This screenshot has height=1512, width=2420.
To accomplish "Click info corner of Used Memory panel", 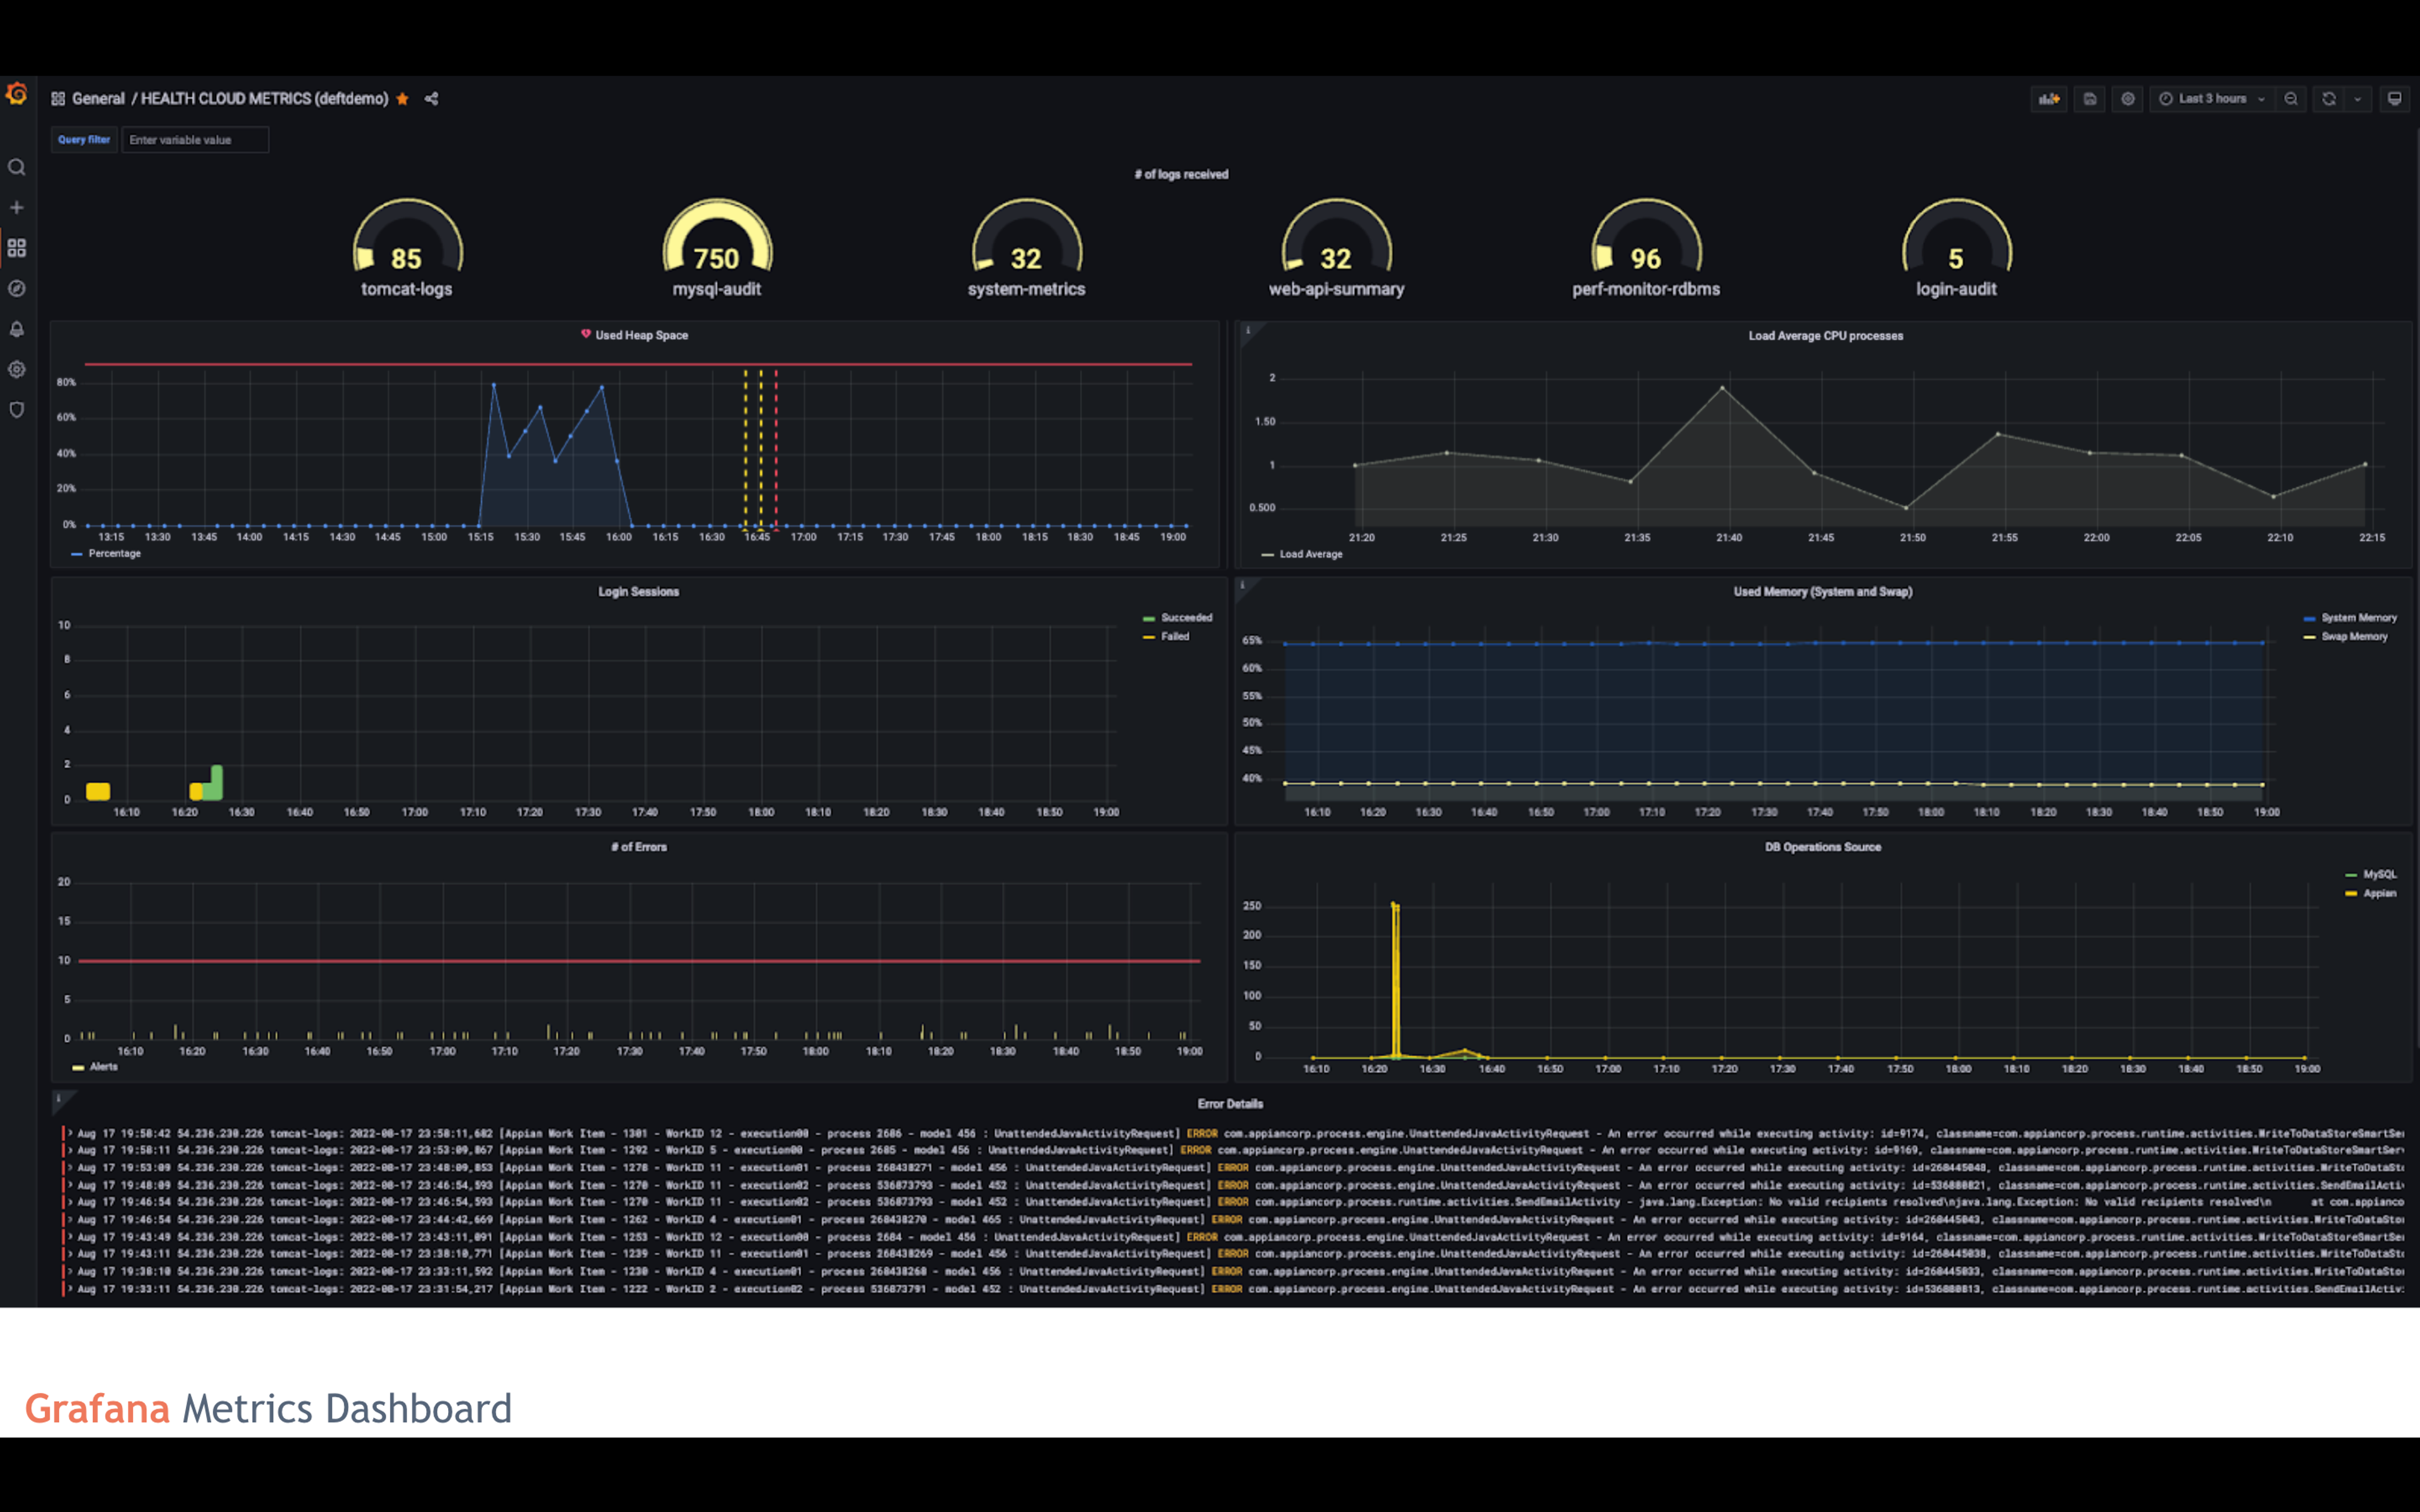I will (x=1243, y=586).
